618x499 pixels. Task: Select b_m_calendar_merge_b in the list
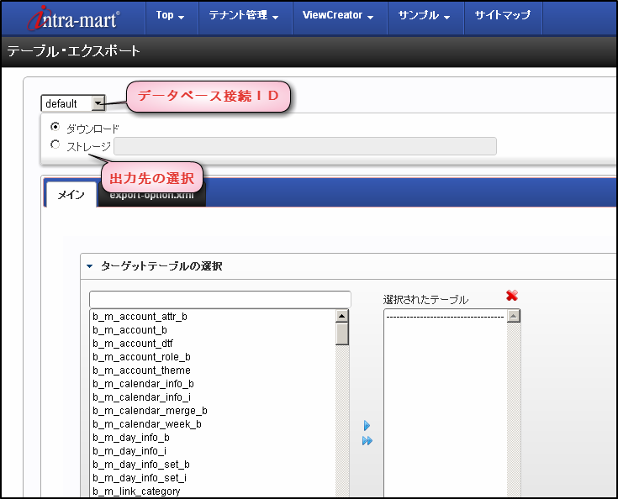(x=213, y=411)
